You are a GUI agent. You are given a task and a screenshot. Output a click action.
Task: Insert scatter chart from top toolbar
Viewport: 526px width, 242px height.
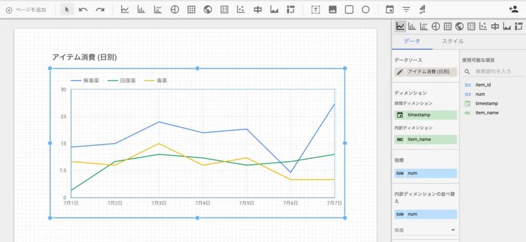(241, 10)
